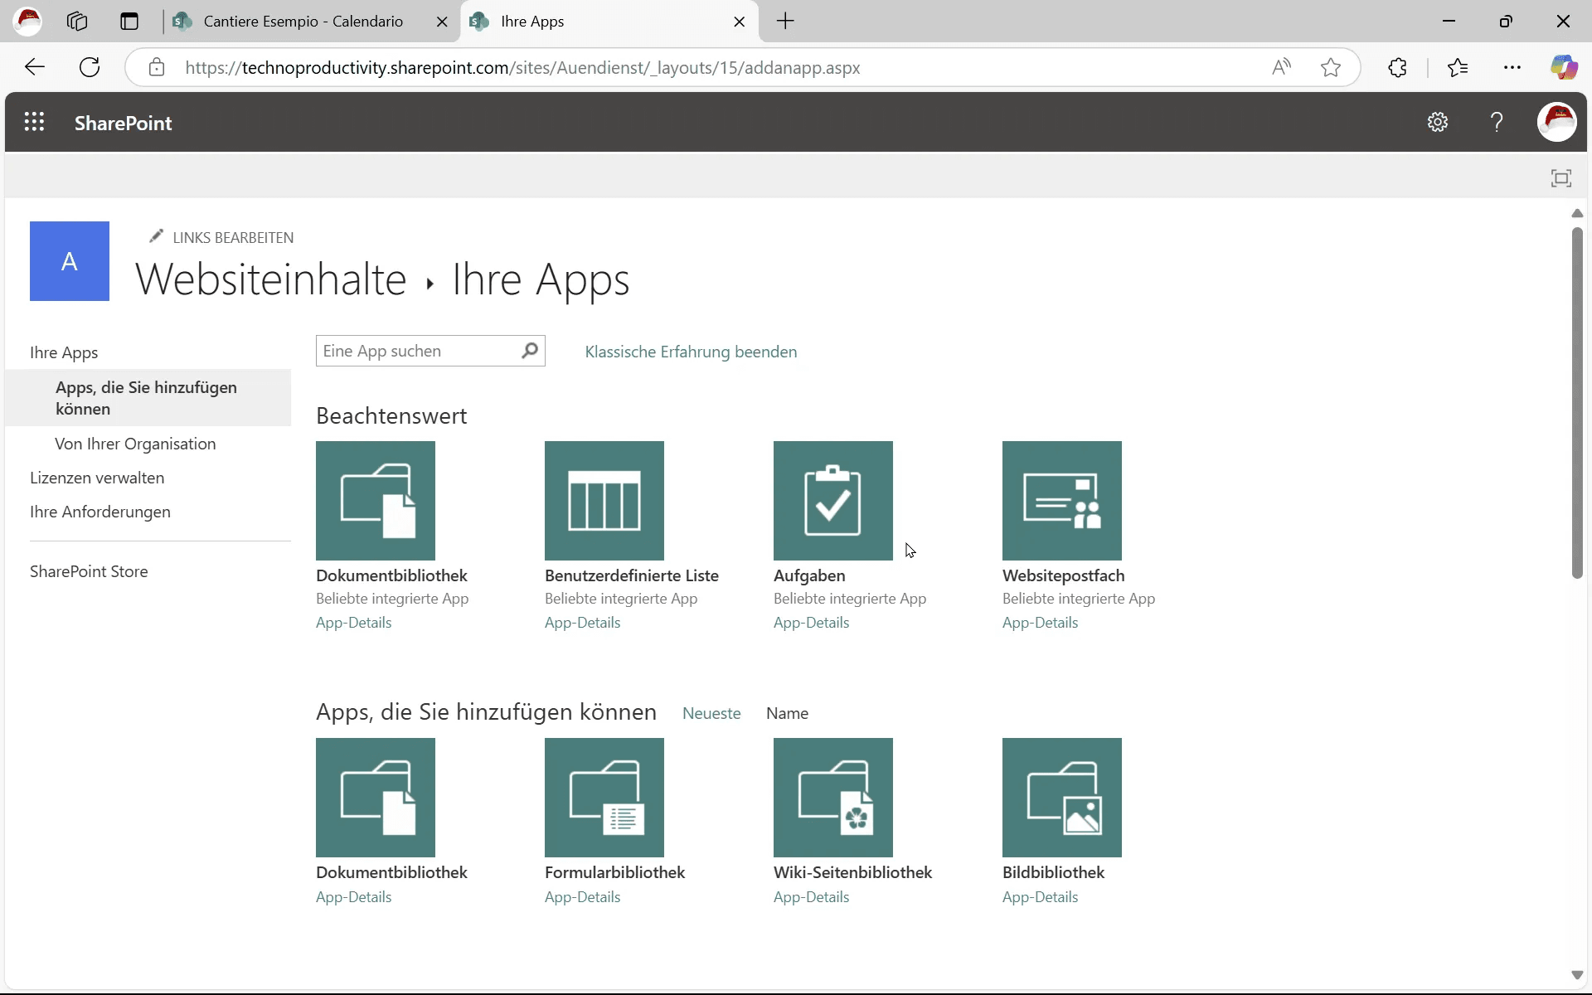1592x995 pixels.
Task: Click the SharePoint header title
Action: point(124,123)
